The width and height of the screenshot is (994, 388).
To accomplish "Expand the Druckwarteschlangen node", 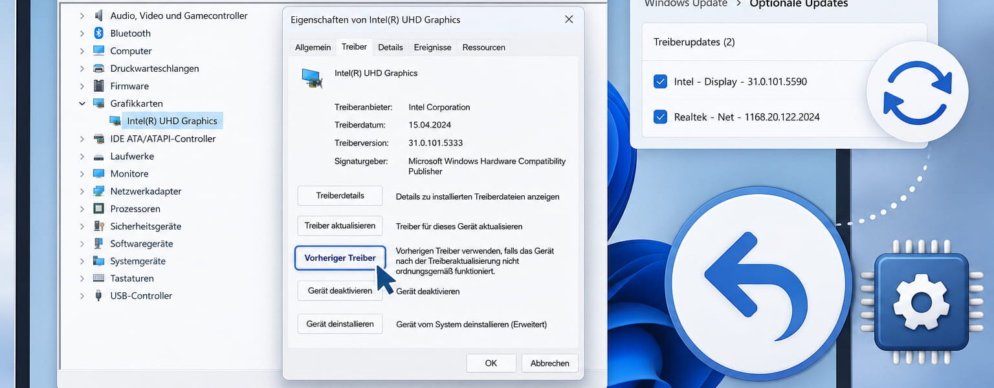I will pos(82,68).
